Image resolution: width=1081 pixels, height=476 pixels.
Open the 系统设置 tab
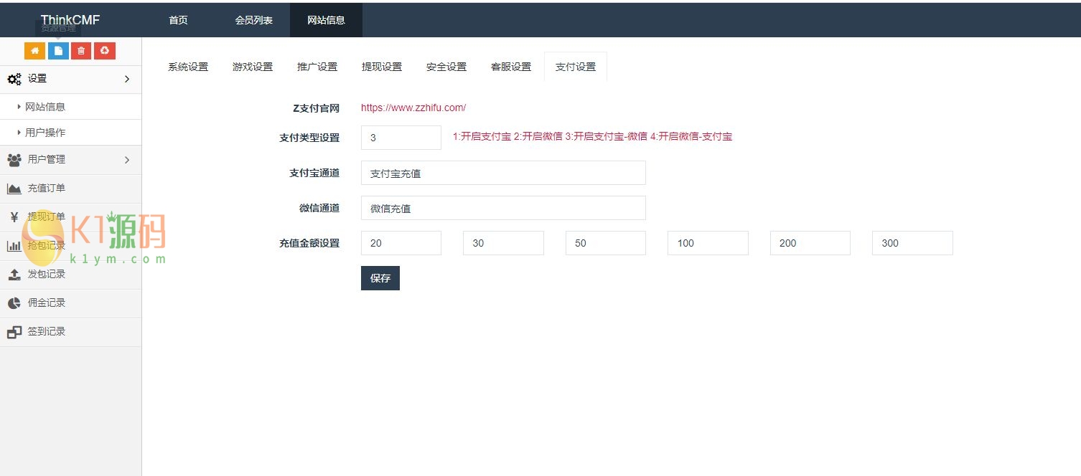tap(188, 67)
